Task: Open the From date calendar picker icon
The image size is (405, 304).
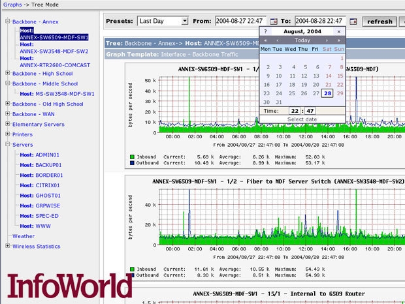Action: 274,22
